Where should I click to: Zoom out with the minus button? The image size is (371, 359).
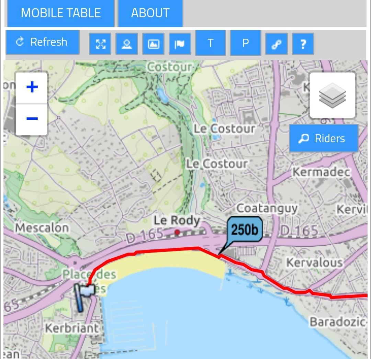coord(32,120)
